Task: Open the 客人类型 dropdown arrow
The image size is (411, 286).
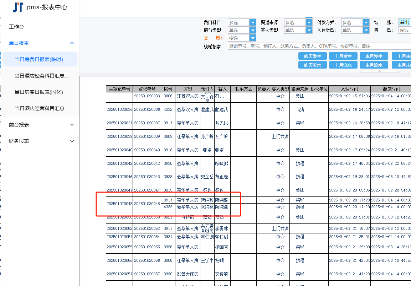Action: coord(309,30)
